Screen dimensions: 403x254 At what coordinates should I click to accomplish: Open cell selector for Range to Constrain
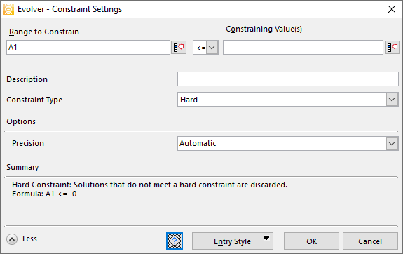click(179, 47)
